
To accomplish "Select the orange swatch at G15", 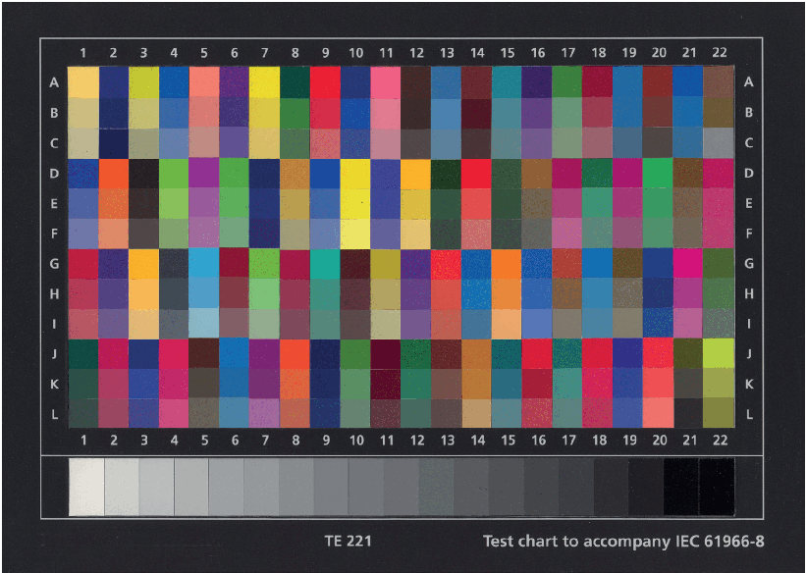I will pyautogui.click(x=507, y=263).
